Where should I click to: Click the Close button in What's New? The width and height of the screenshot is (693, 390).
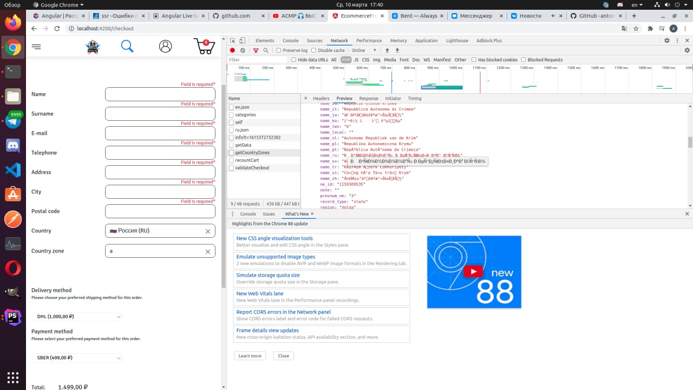[x=284, y=356]
